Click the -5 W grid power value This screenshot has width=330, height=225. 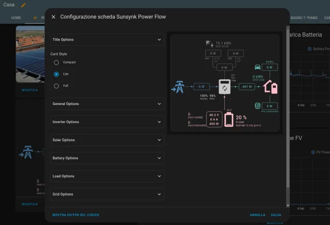click(201, 86)
